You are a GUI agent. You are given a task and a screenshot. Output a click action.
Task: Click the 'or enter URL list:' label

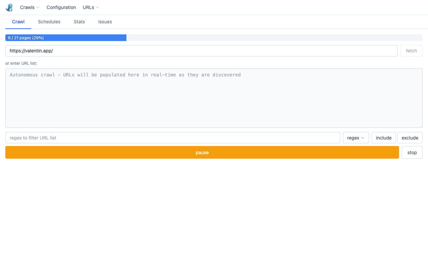21,63
